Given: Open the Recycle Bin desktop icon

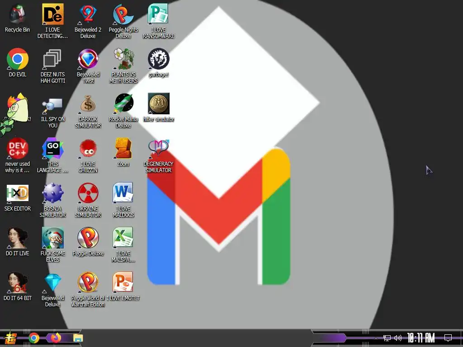Looking at the screenshot, I should [18, 14].
